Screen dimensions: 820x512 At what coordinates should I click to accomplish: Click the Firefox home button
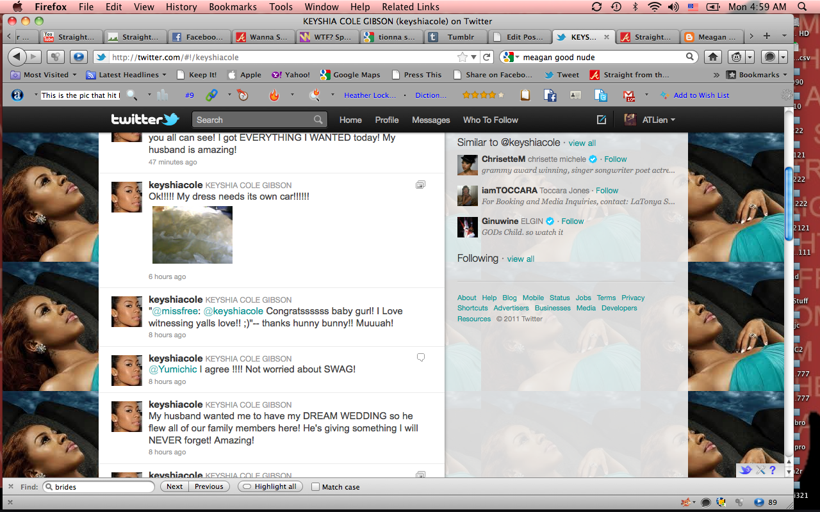712,57
